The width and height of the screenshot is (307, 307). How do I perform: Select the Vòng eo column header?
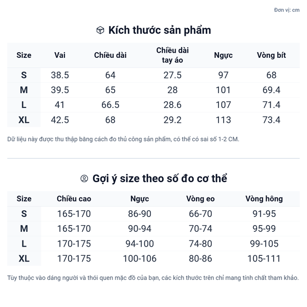point(200,199)
